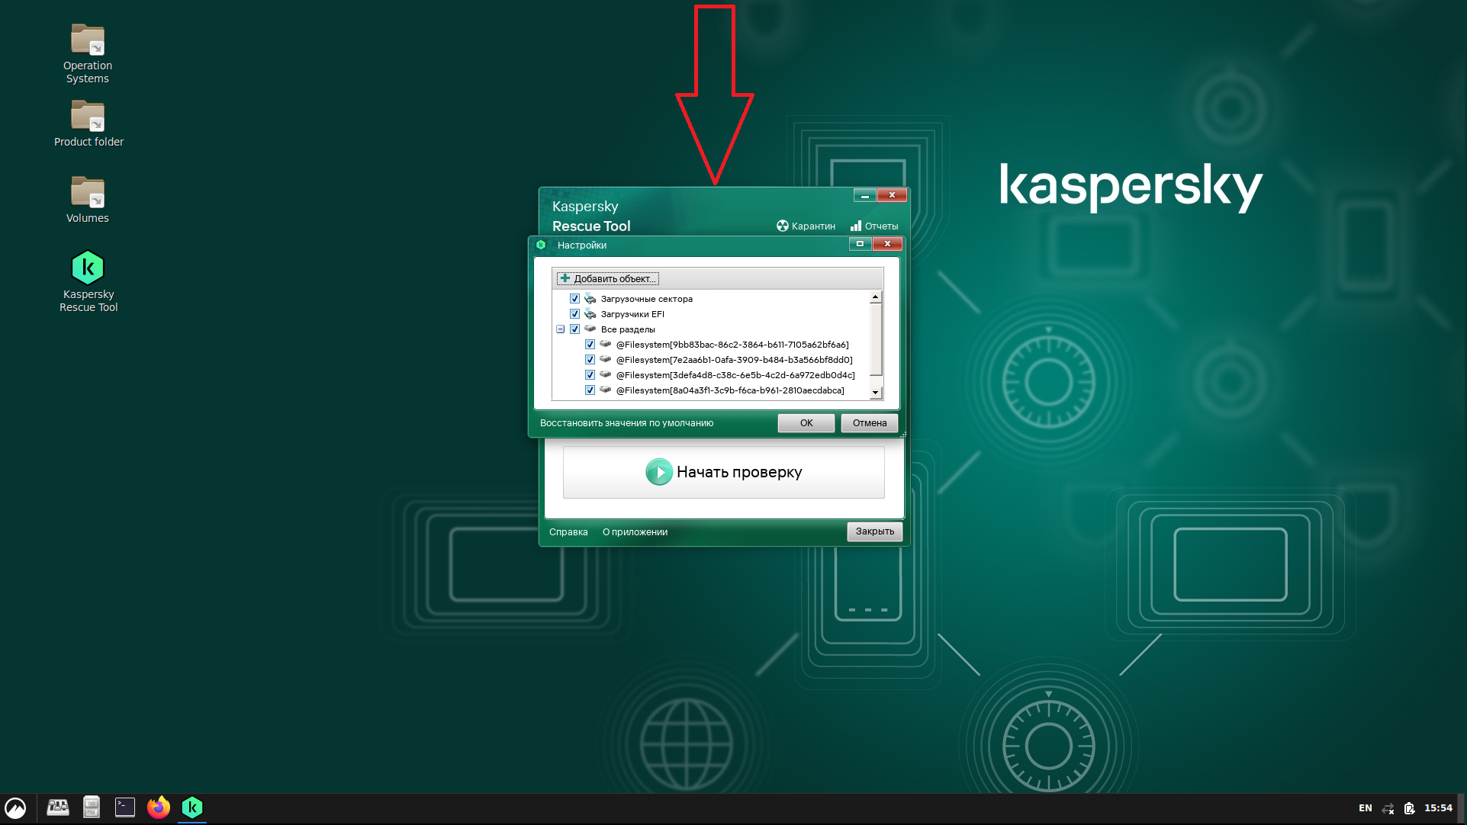The image size is (1467, 825).
Task: Click the 15:54 taskbar clock
Action: pyautogui.click(x=1438, y=808)
